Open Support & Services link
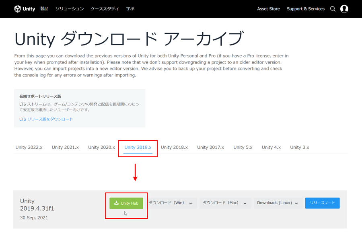The width and height of the screenshot is (362, 234). (305, 9)
